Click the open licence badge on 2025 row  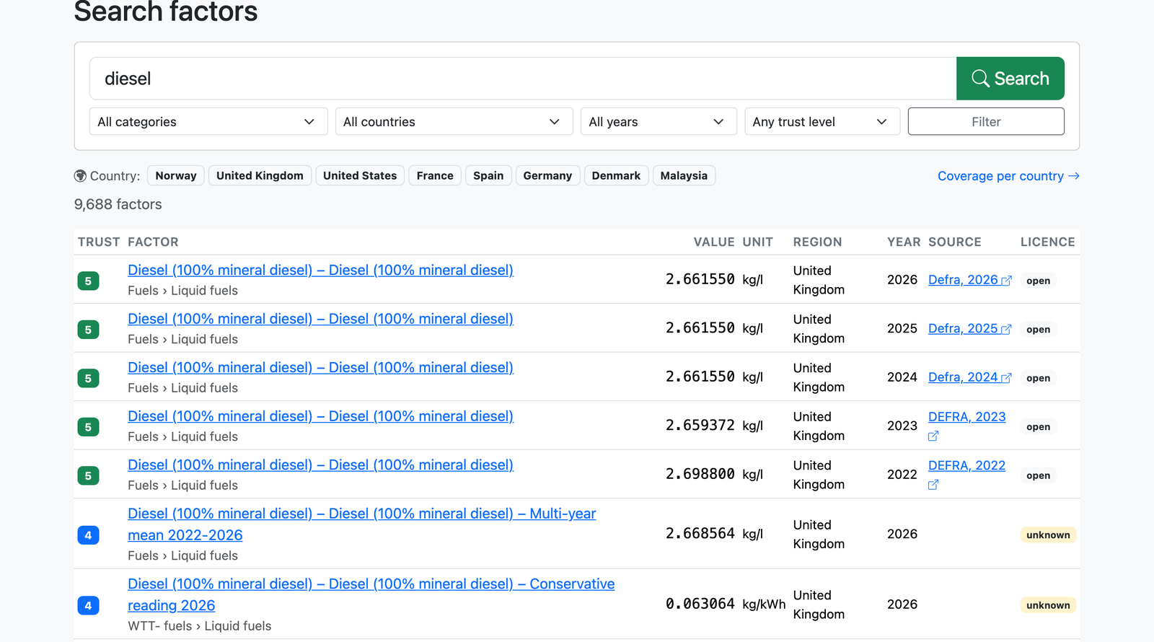[1038, 330]
